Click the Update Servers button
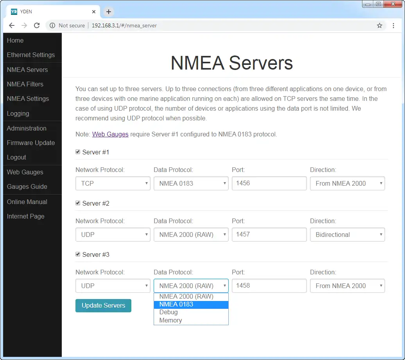 pos(103,305)
